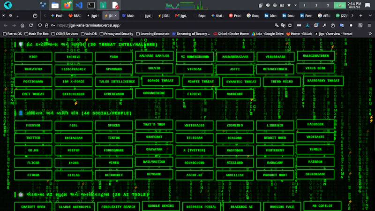Screen dimensions: 375x211
Task: Switch to workspace 3
Action: [328, 5]
